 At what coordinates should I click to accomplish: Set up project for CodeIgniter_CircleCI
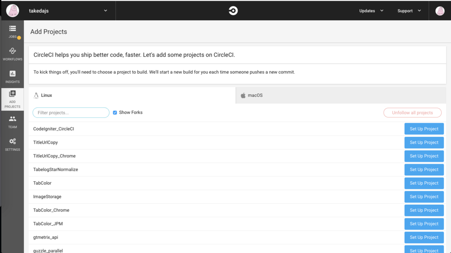(x=424, y=129)
